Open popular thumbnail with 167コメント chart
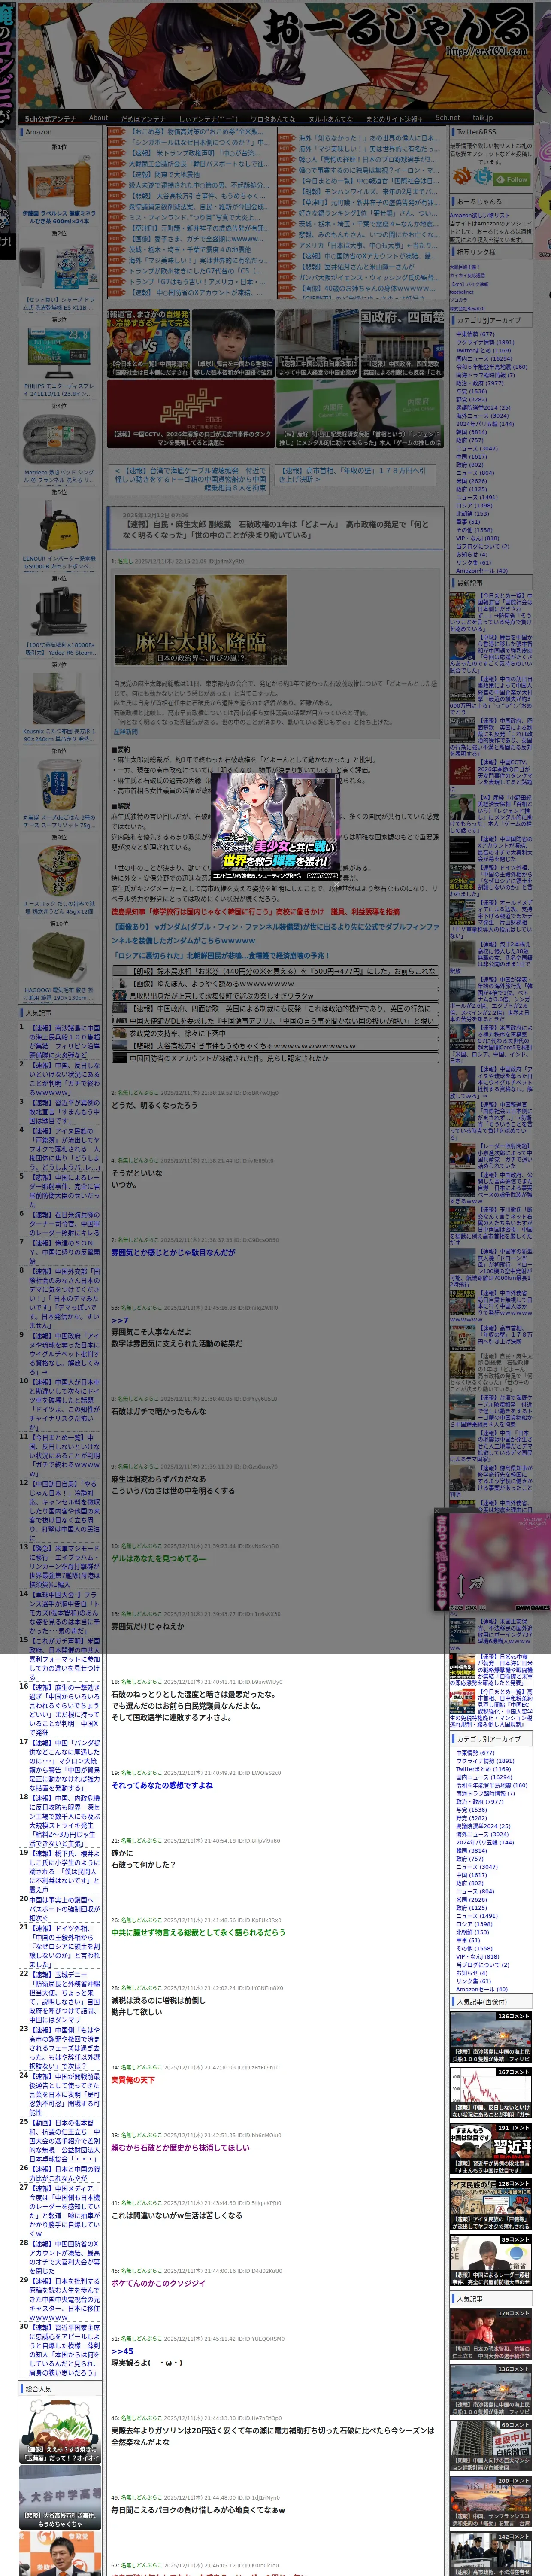Viewport: 551px width, 2576px height. pos(490,2092)
